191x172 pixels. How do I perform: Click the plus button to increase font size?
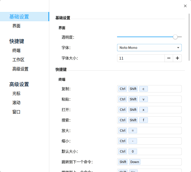point(177,58)
